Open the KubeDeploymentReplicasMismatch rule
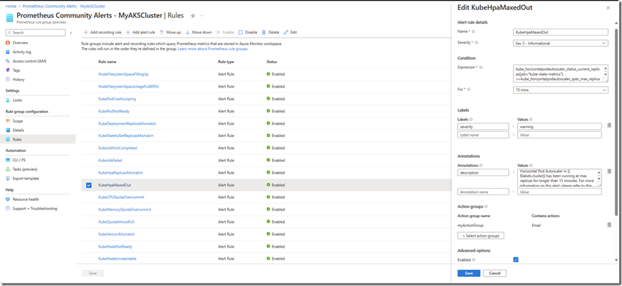The height and width of the screenshot is (286, 622). click(127, 123)
